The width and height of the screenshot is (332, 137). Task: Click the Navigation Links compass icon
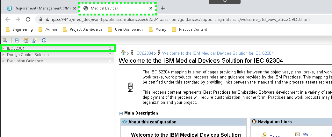tap(254, 122)
